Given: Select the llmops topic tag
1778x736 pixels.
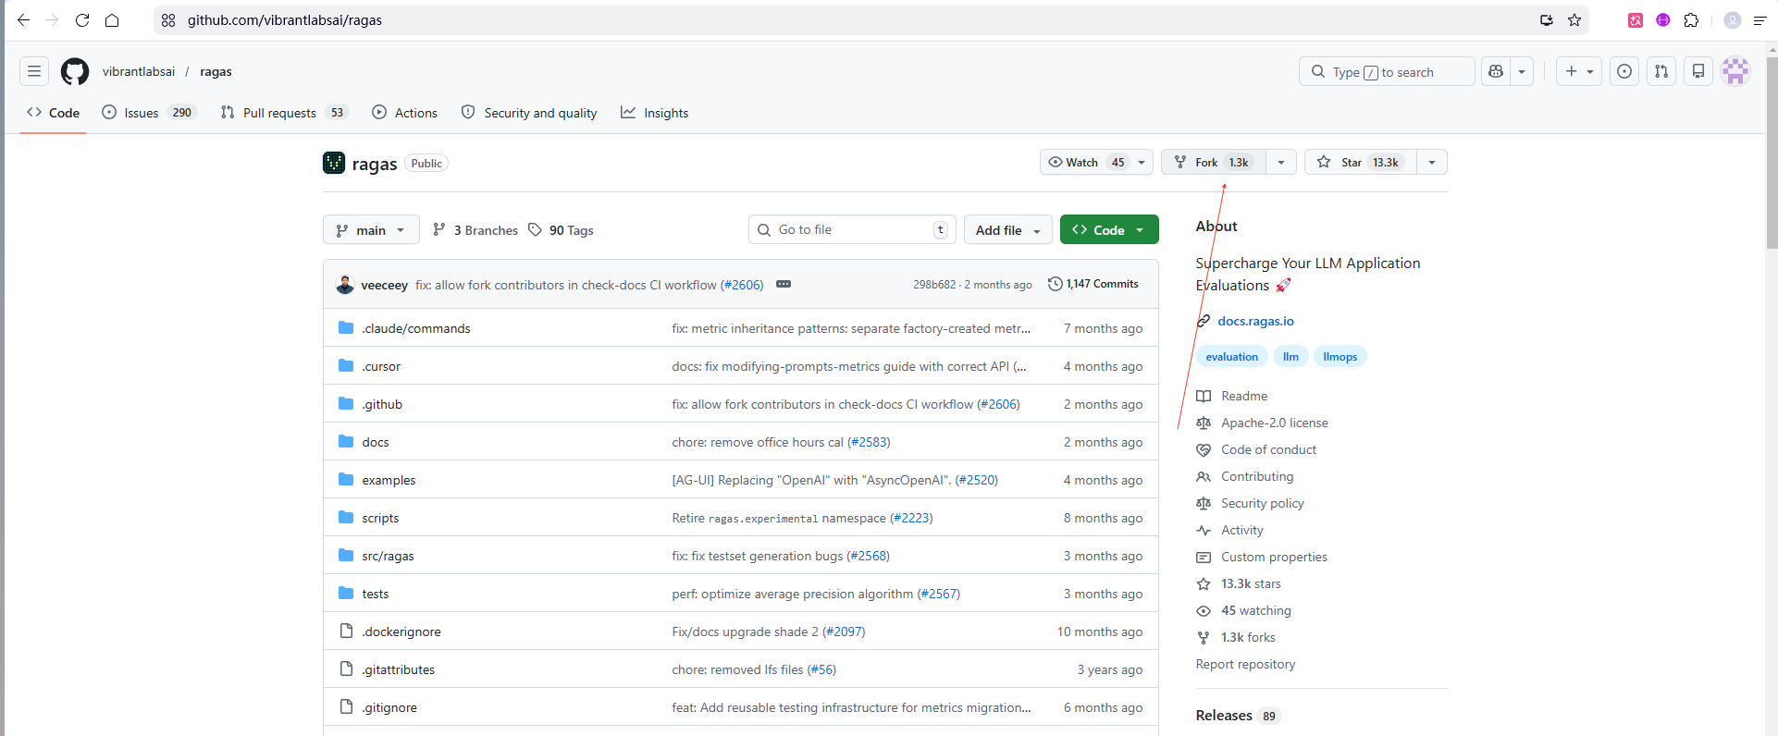Looking at the screenshot, I should click(1340, 357).
